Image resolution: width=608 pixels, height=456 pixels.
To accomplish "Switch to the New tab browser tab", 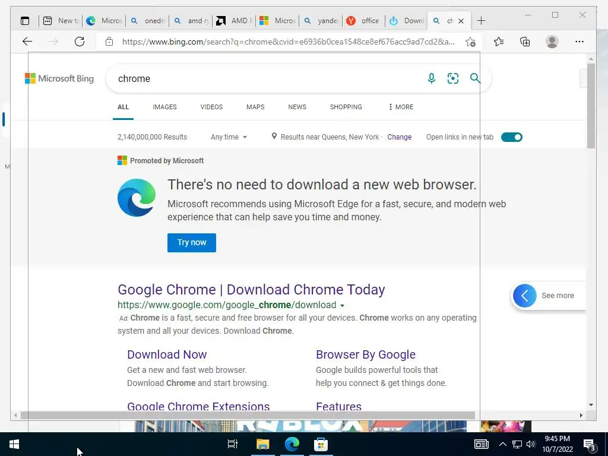I will click(x=61, y=21).
